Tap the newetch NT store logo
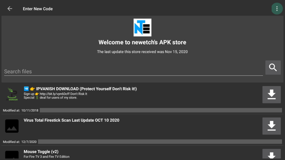The height and width of the screenshot is (160, 285). click(142, 27)
